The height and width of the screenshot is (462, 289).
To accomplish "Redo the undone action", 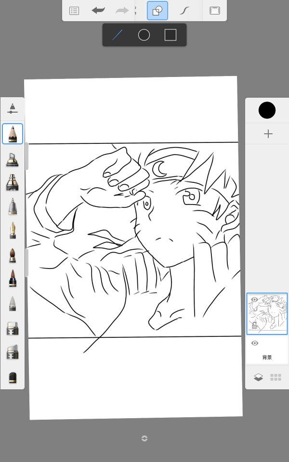I will [122, 11].
